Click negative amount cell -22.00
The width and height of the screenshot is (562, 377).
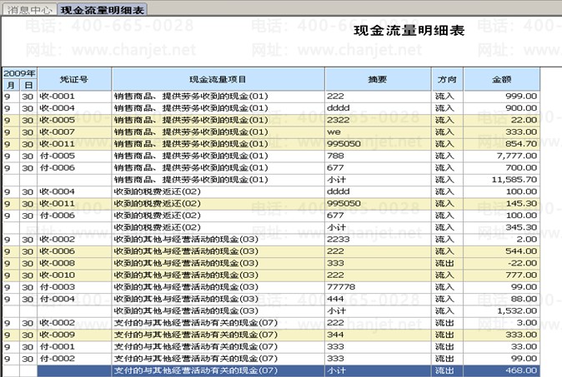(x=501, y=263)
